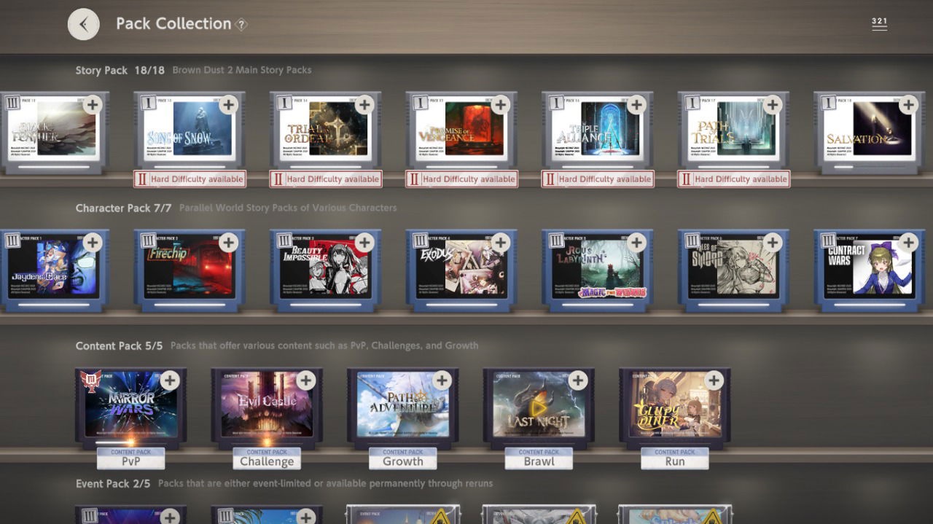This screenshot has height=524, width=933.
Task: Tap the plus icon on Evil Castle
Action: pyautogui.click(x=306, y=380)
